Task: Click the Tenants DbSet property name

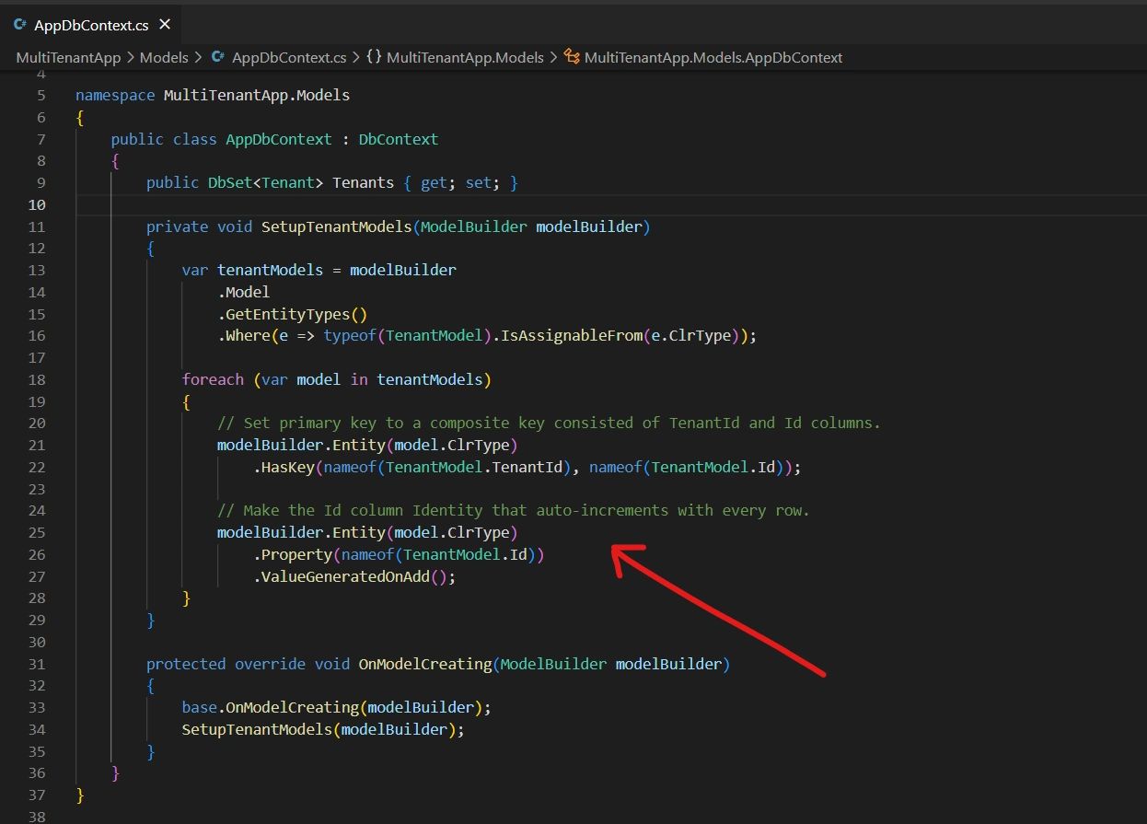Action: [363, 182]
